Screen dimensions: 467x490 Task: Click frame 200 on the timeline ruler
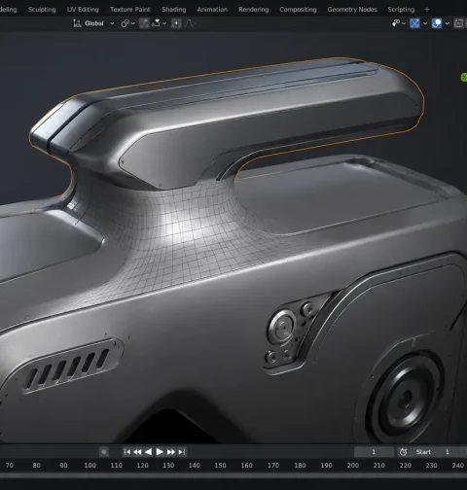coord(353,466)
